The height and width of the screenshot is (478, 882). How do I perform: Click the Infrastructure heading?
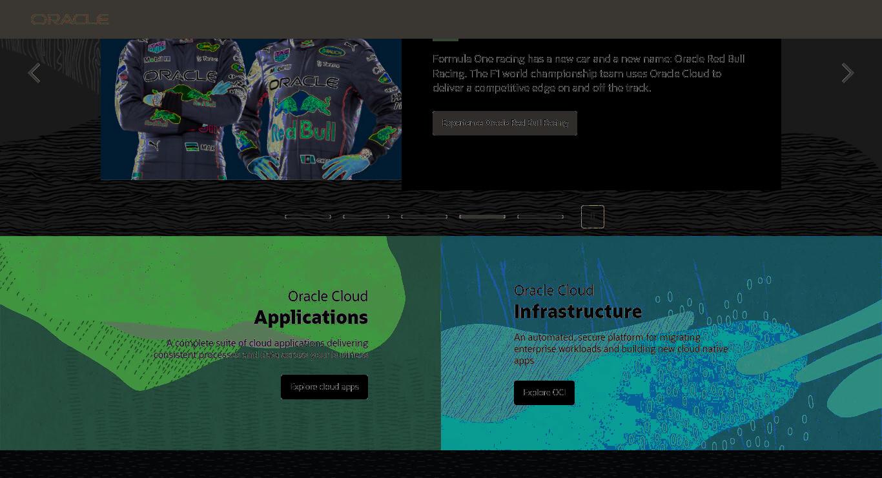coord(578,312)
